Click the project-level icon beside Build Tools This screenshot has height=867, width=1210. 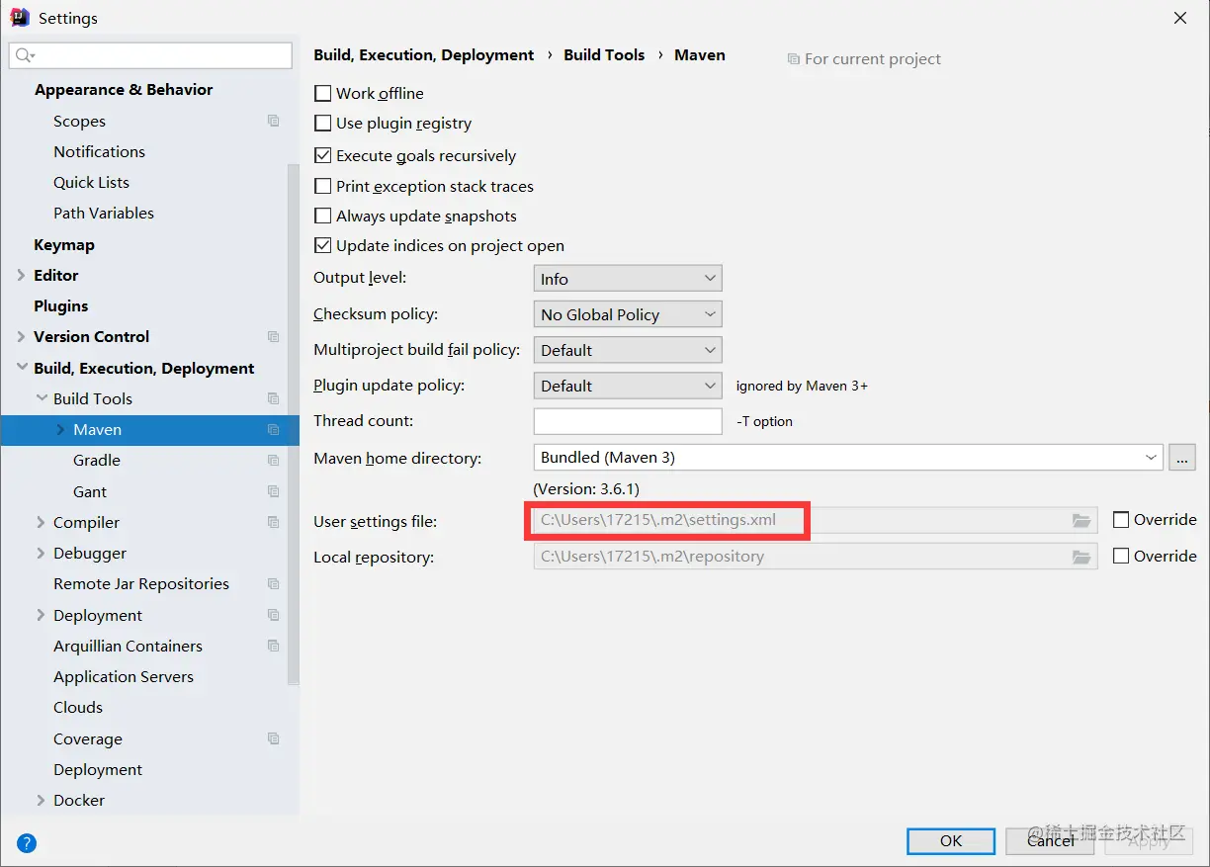[x=274, y=398]
